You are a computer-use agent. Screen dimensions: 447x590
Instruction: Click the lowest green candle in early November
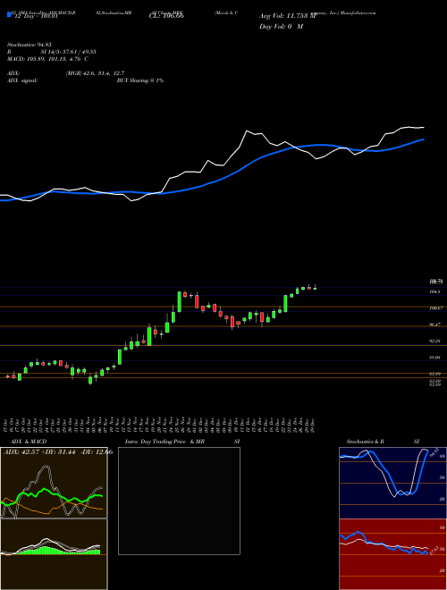click(x=90, y=380)
